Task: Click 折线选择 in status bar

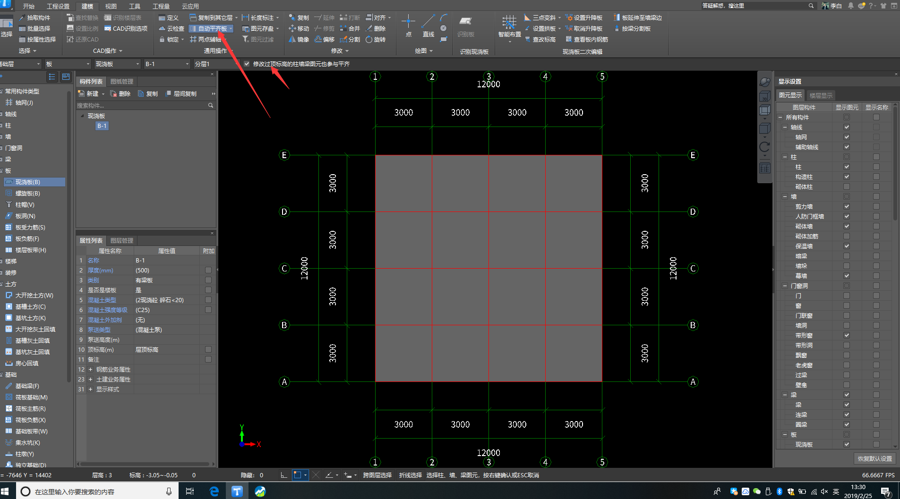Action: 411,475
